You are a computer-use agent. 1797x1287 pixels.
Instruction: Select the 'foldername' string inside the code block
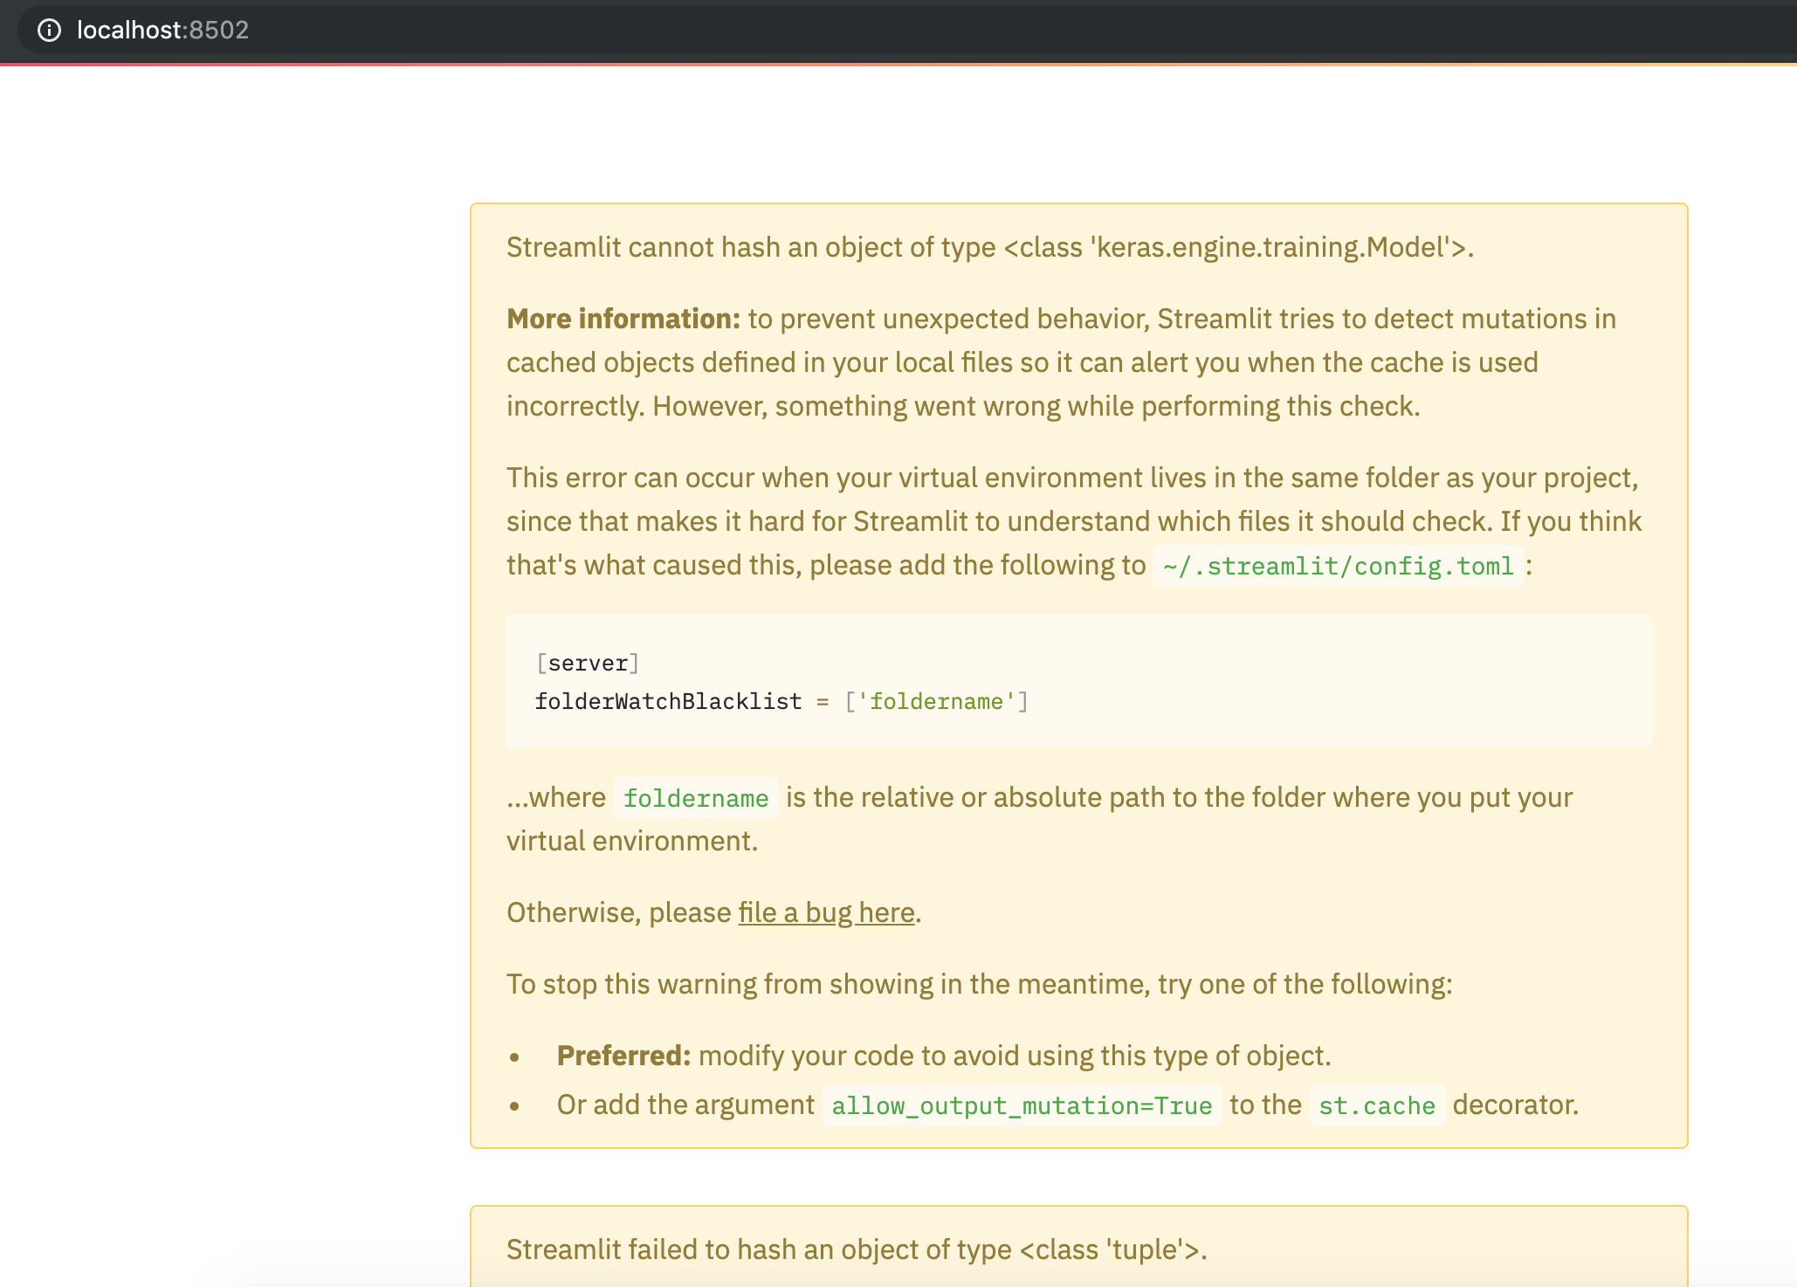[x=938, y=701]
